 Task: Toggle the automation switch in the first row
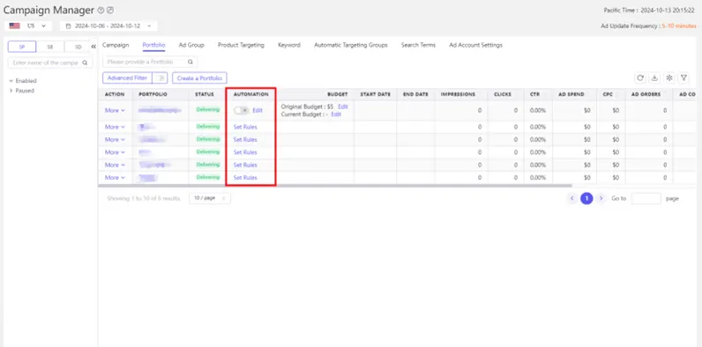pyautogui.click(x=242, y=110)
